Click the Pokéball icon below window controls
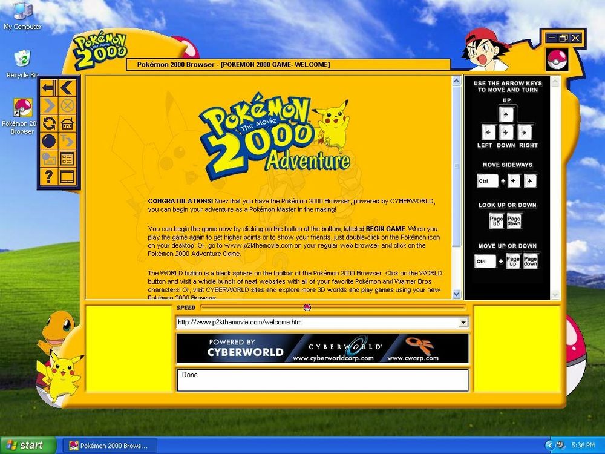This screenshot has width=605, height=454. tap(557, 60)
